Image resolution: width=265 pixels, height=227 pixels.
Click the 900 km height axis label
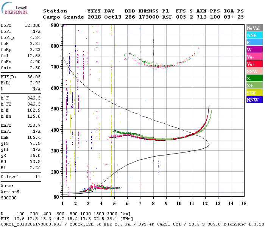click(x=55, y=25)
